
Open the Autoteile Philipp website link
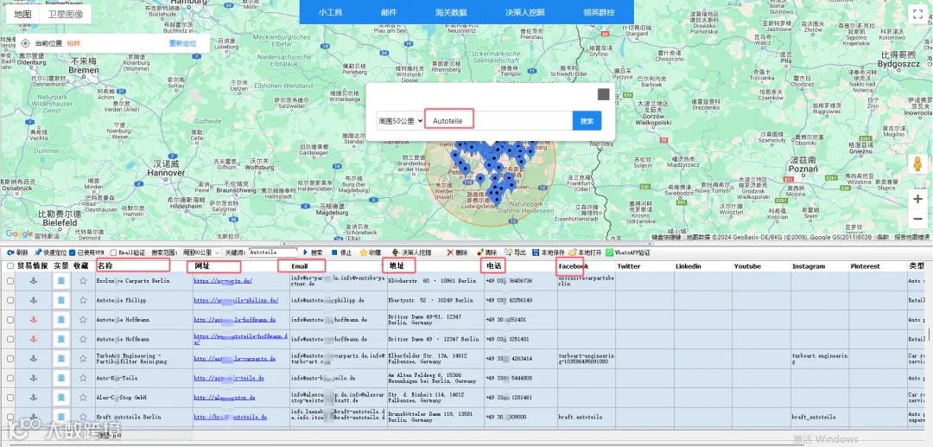236,300
